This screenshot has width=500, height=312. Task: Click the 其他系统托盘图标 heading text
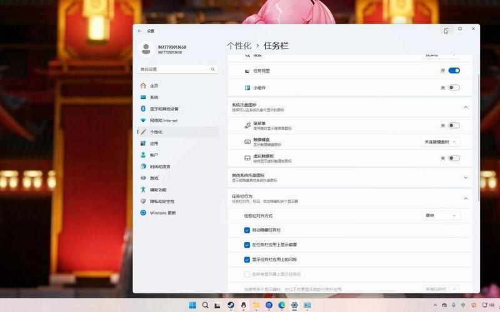pyautogui.click(x=248, y=175)
